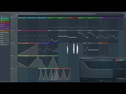The width and height of the screenshot is (126, 94).
Task: Click the playlist horizontal scrollbar at top
Action: pos(57,14)
